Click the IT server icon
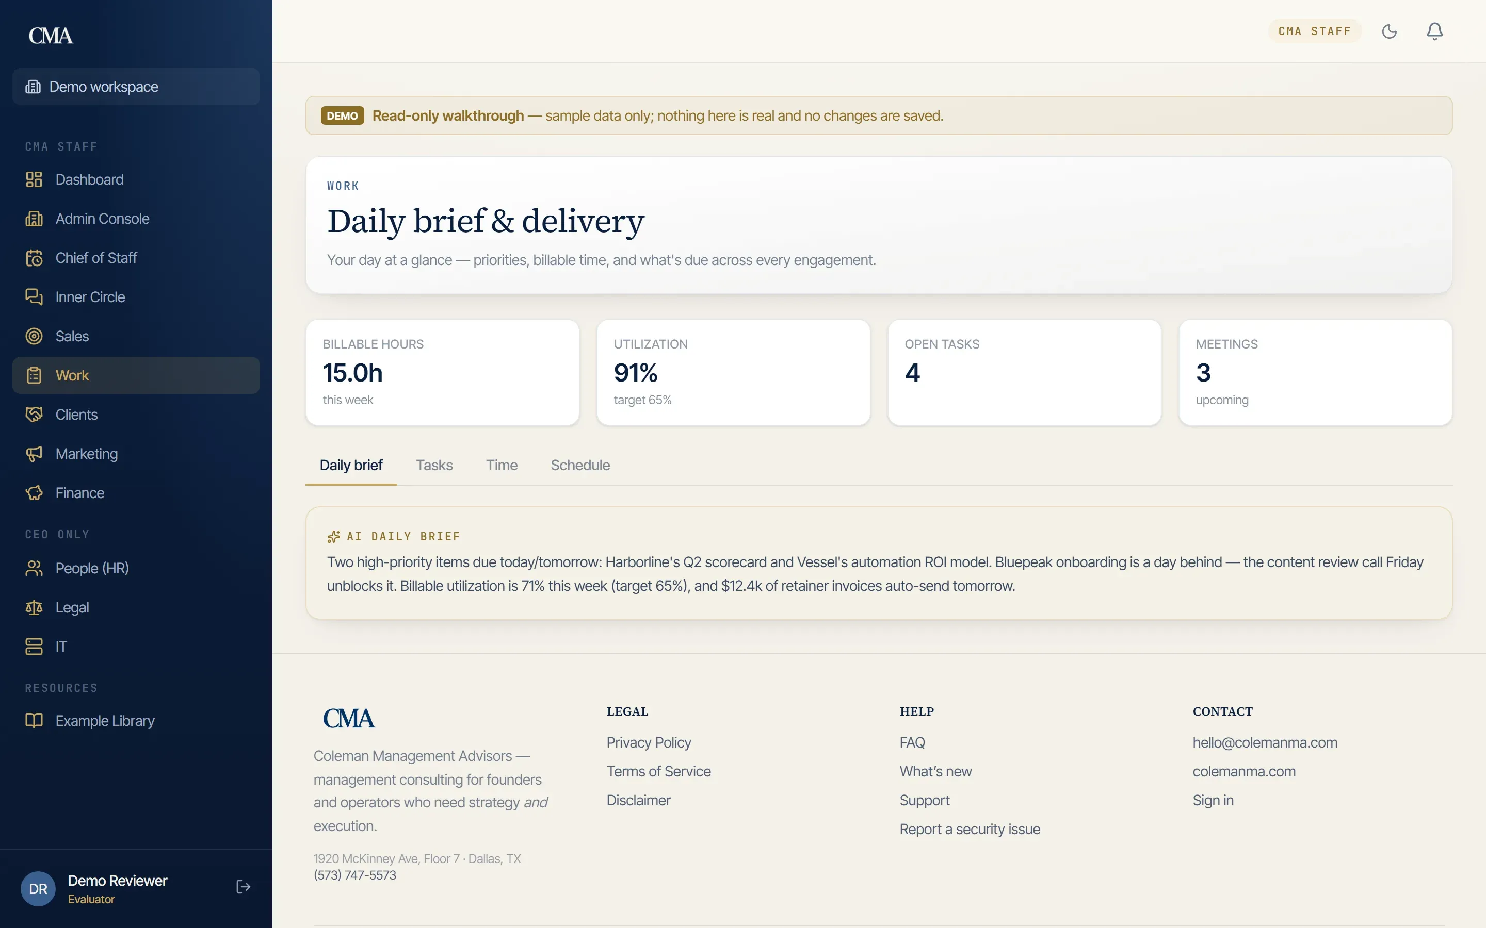Image resolution: width=1486 pixels, height=928 pixels. click(34, 647)
